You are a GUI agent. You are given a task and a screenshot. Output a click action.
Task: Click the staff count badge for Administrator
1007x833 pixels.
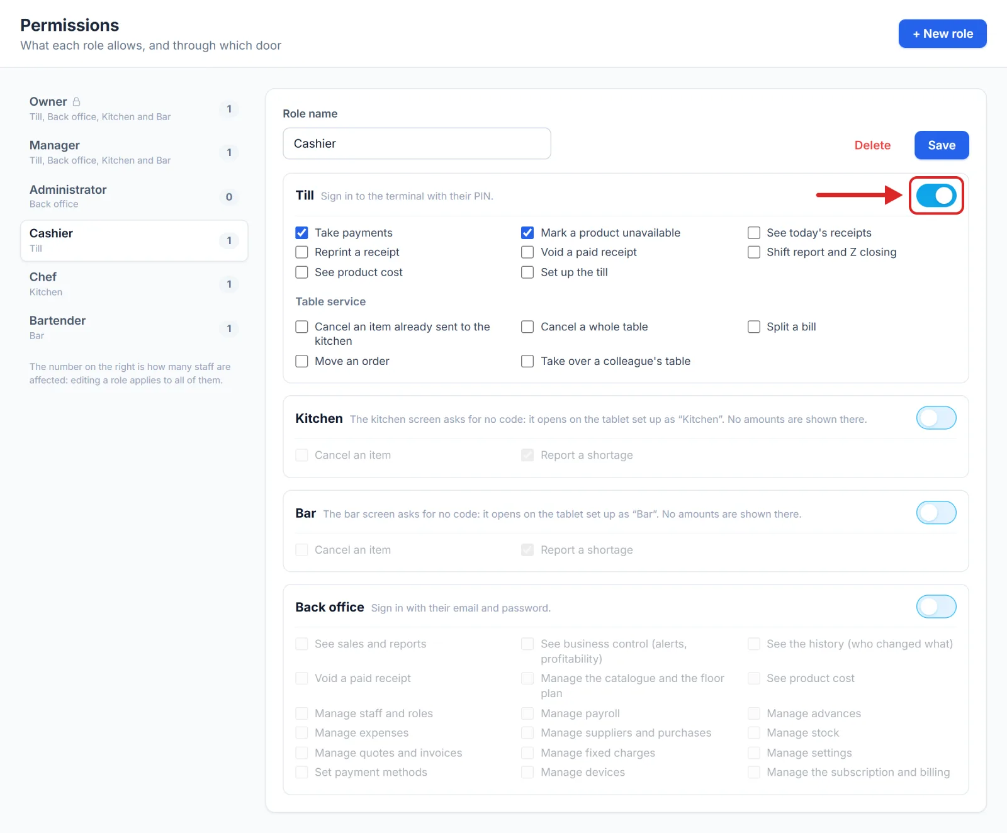tap(229, 197)
